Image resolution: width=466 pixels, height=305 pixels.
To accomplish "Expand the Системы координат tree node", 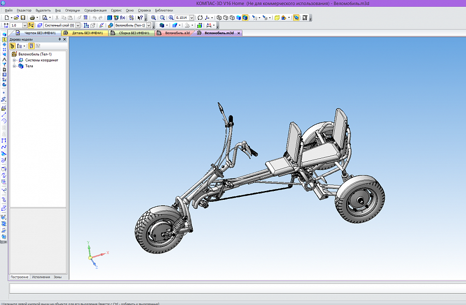I will click(14, 60).
